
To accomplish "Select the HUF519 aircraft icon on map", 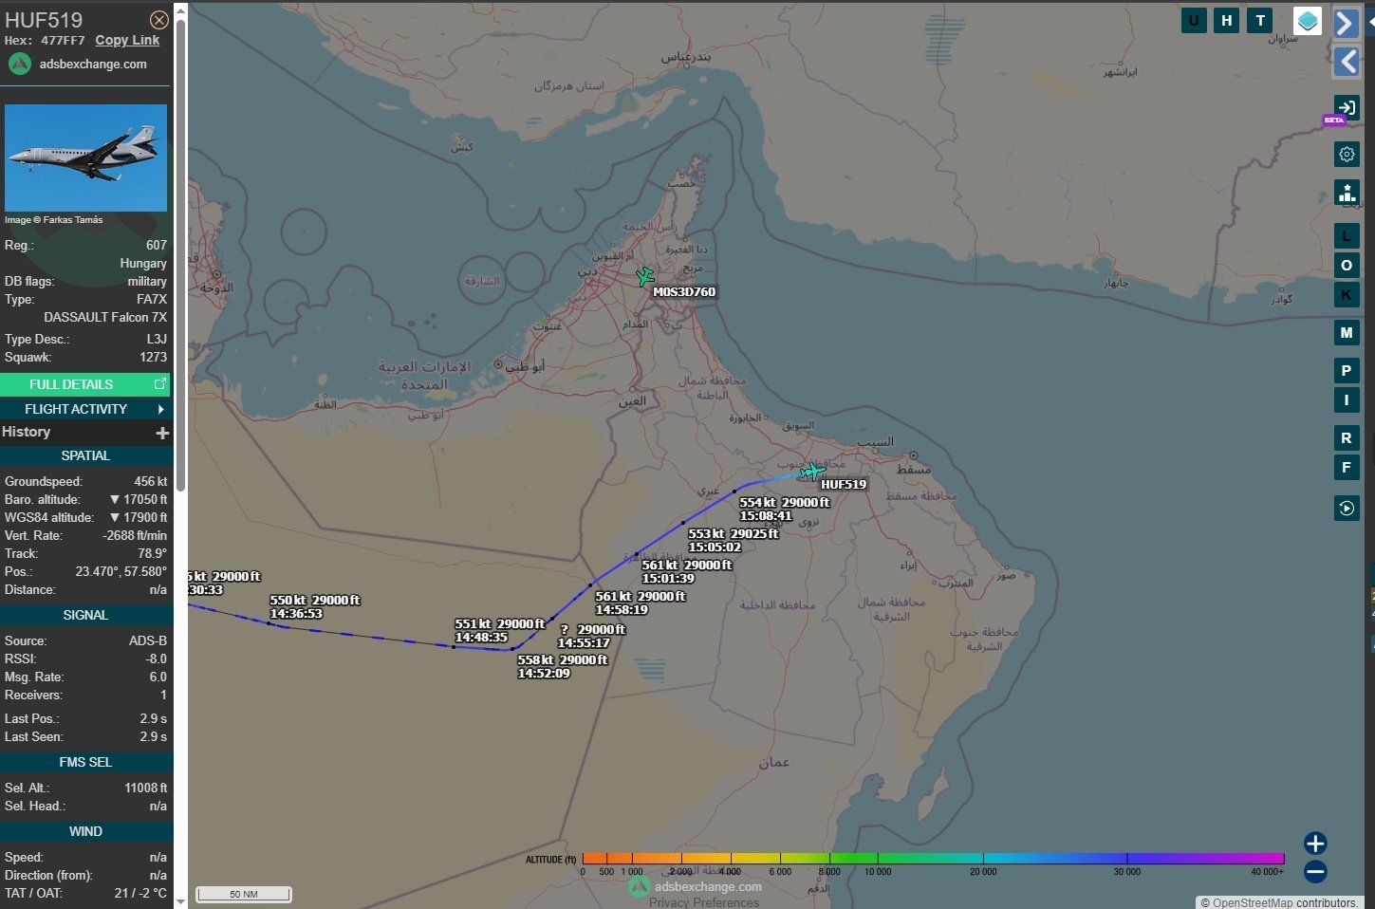I will coord(812,471).
